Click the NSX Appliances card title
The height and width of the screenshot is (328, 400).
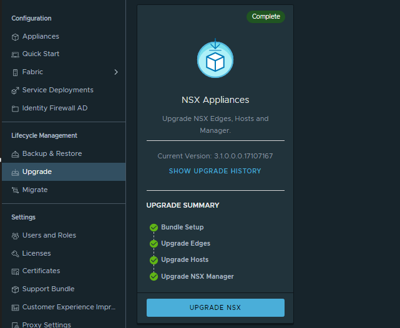(x=215, y=100)
